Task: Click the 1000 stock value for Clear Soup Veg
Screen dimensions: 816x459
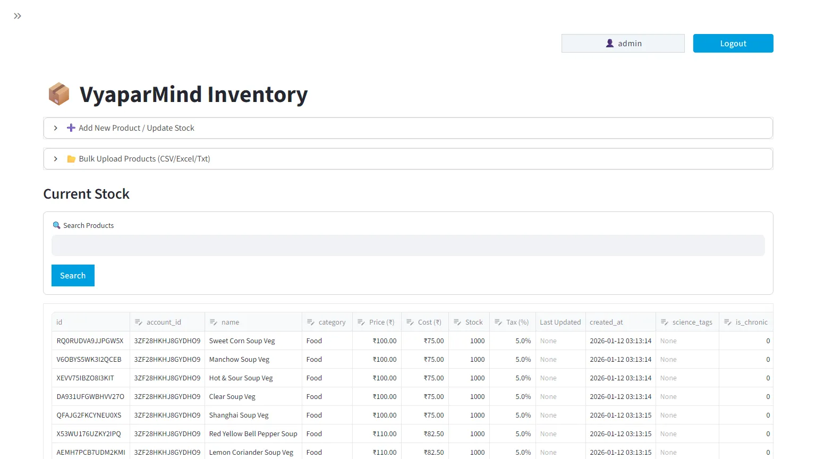Action: [469, 396]
